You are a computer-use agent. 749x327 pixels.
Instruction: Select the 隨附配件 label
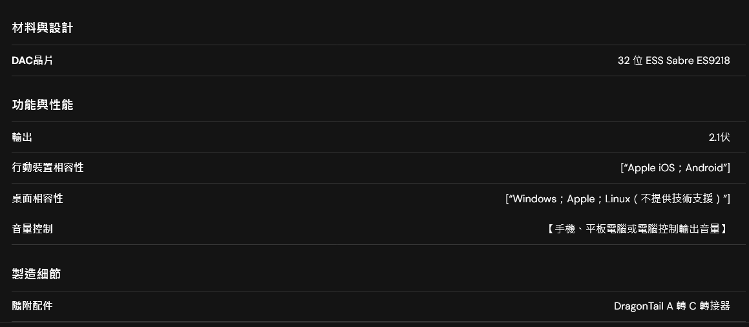[32, 306]
